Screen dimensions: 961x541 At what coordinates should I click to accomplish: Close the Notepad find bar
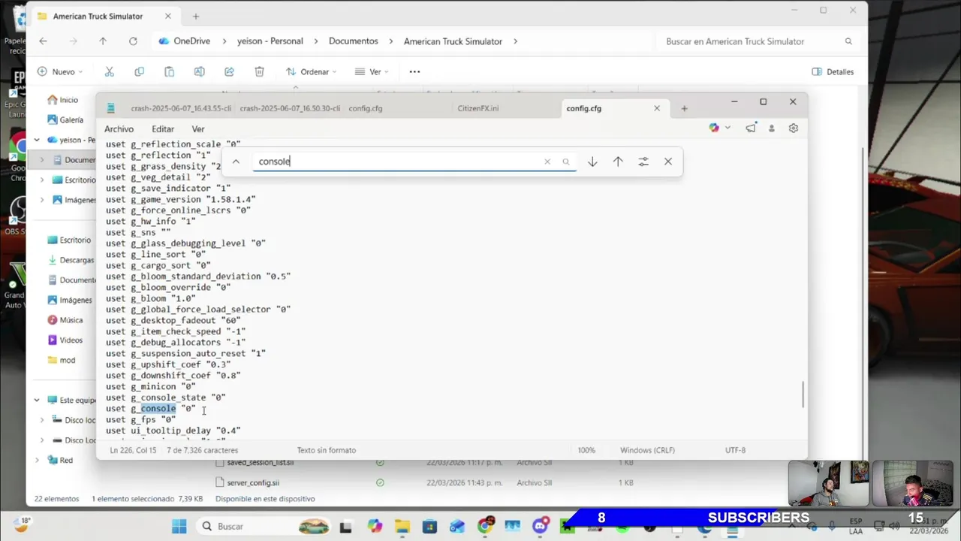[x=668, y=162]
